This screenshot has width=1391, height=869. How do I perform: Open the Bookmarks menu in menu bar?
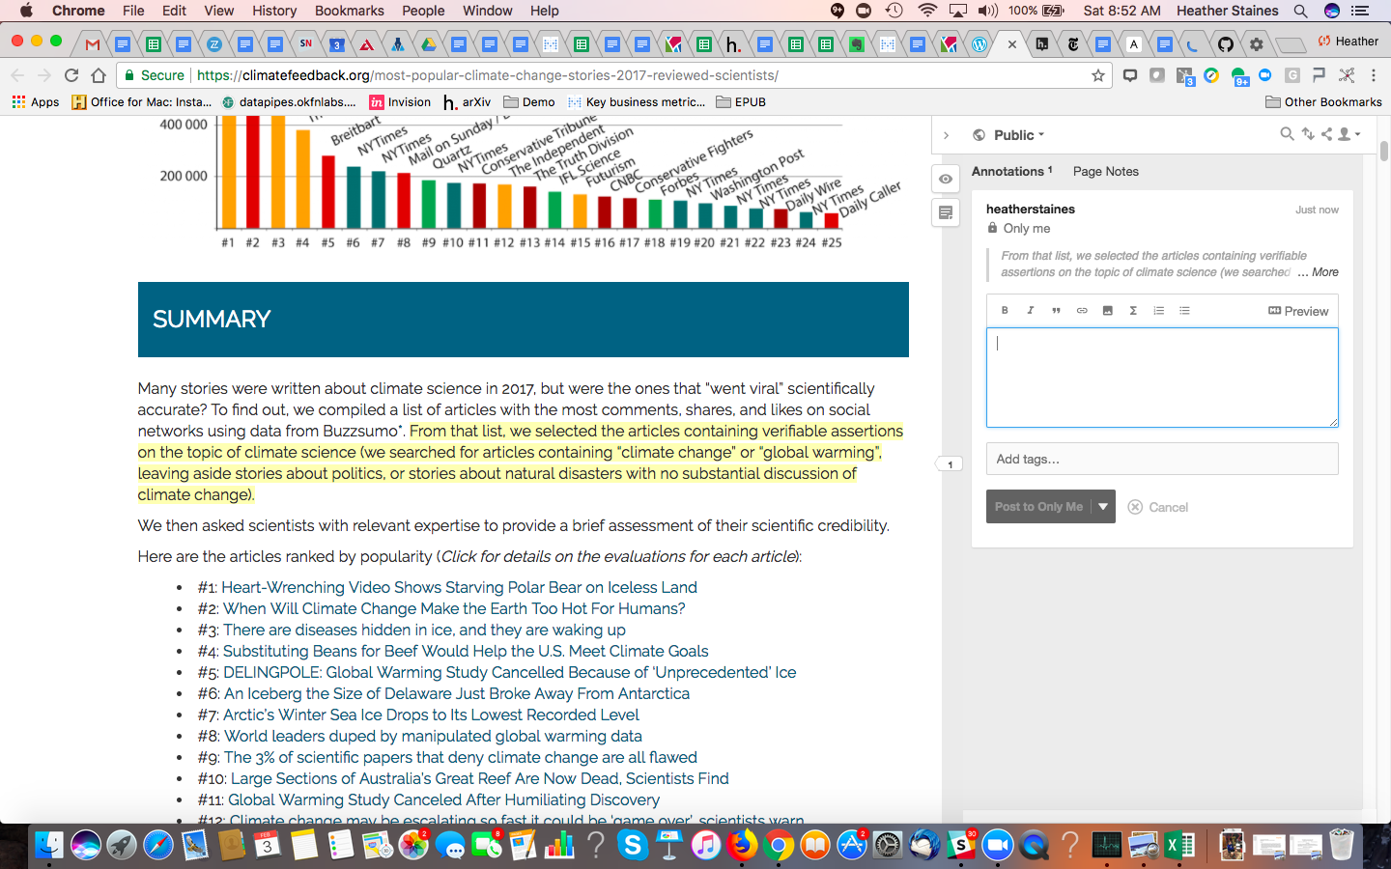point(350,11)
